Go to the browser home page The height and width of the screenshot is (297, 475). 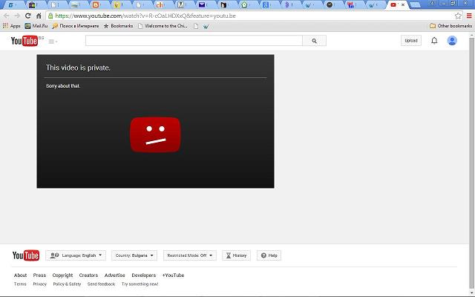point(39,15)
